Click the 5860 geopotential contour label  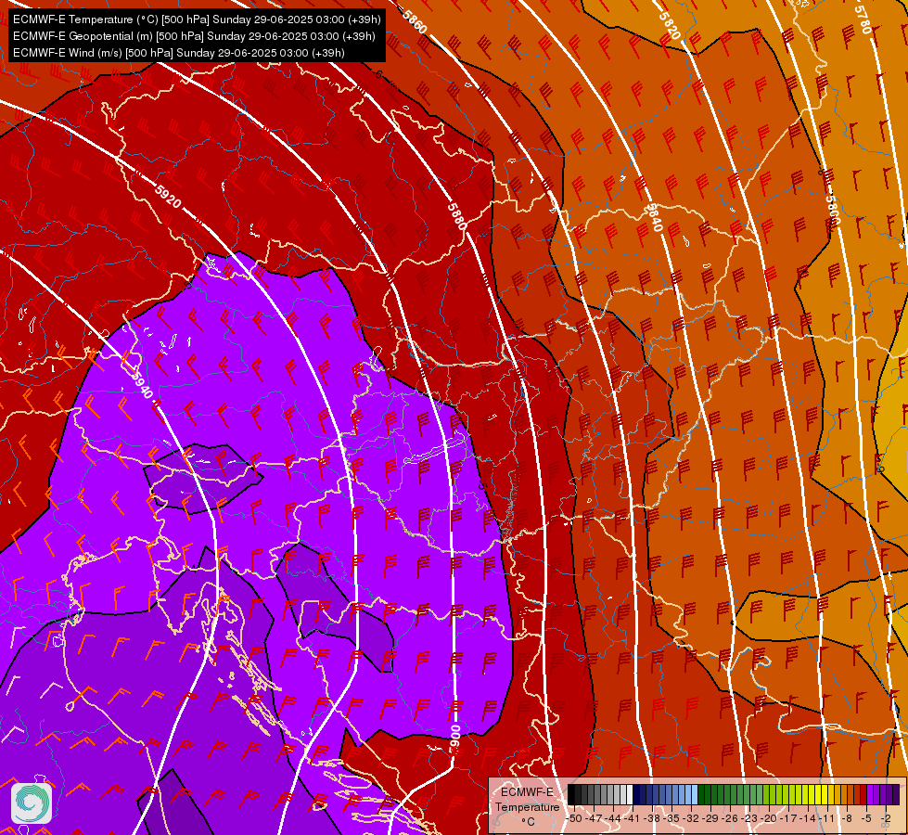pyautogui.click(x=415, y=21)
